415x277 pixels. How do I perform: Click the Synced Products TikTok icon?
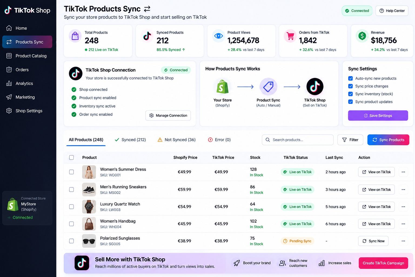147,36
